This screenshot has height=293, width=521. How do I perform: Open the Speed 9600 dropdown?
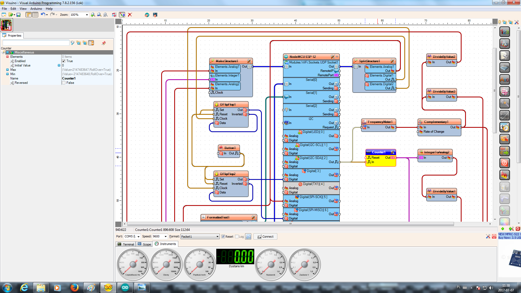coord(166,237)
